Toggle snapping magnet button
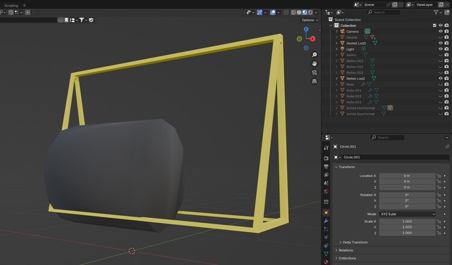 11,13
